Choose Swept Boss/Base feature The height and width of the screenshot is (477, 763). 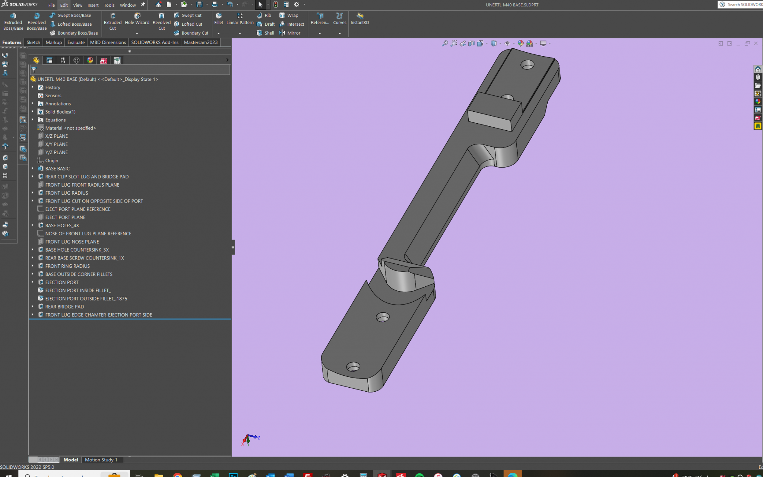click(x=70, y=15)
